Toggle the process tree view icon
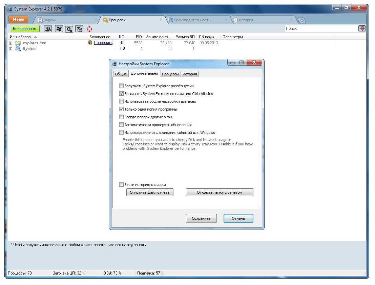The height and width of the screenshot is (285, 375). [79, 29]
